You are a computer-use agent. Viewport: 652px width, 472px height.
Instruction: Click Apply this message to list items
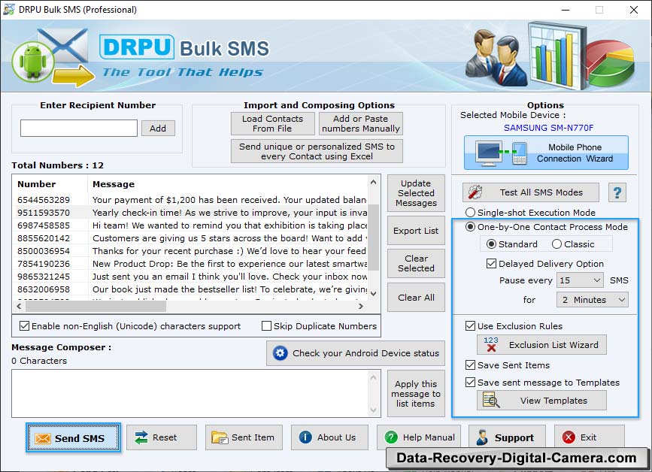416,394
